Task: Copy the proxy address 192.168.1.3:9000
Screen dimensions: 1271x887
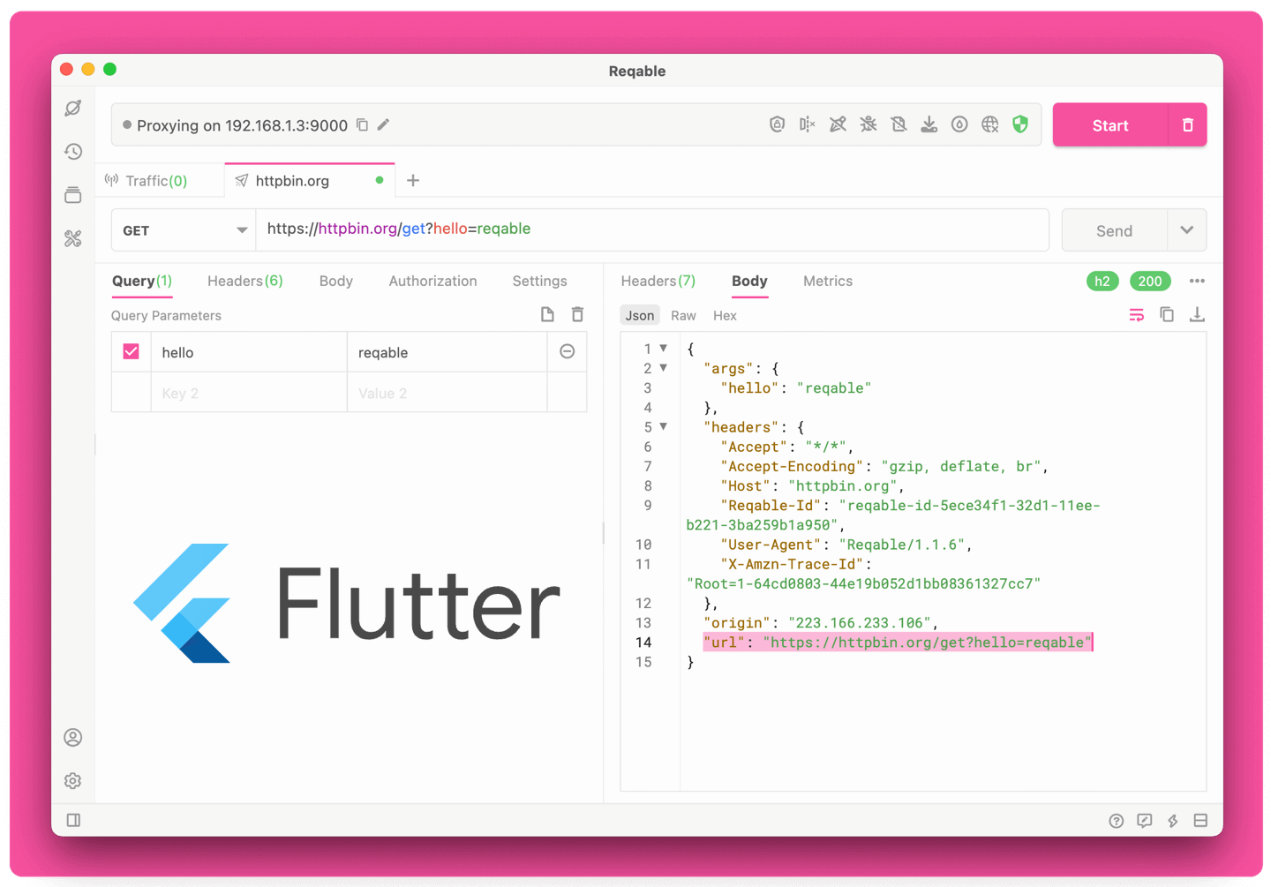Action: pos(362,125)
